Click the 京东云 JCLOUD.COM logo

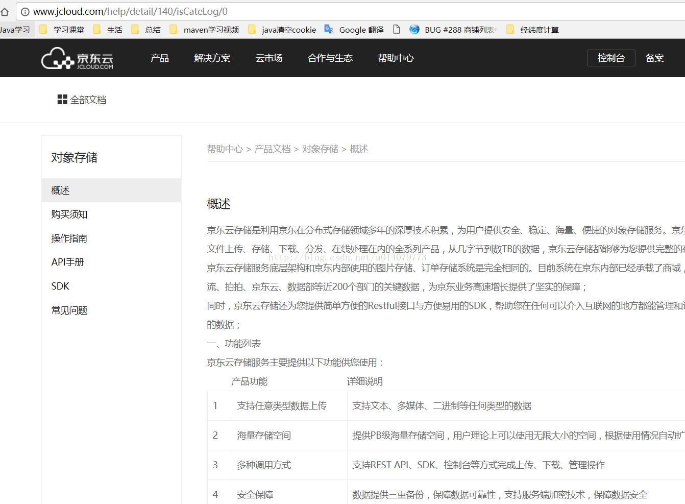pos(77,59)
